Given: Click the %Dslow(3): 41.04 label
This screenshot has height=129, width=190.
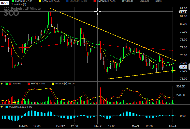Looking at the screenshot, I should [x=65, y=84].
